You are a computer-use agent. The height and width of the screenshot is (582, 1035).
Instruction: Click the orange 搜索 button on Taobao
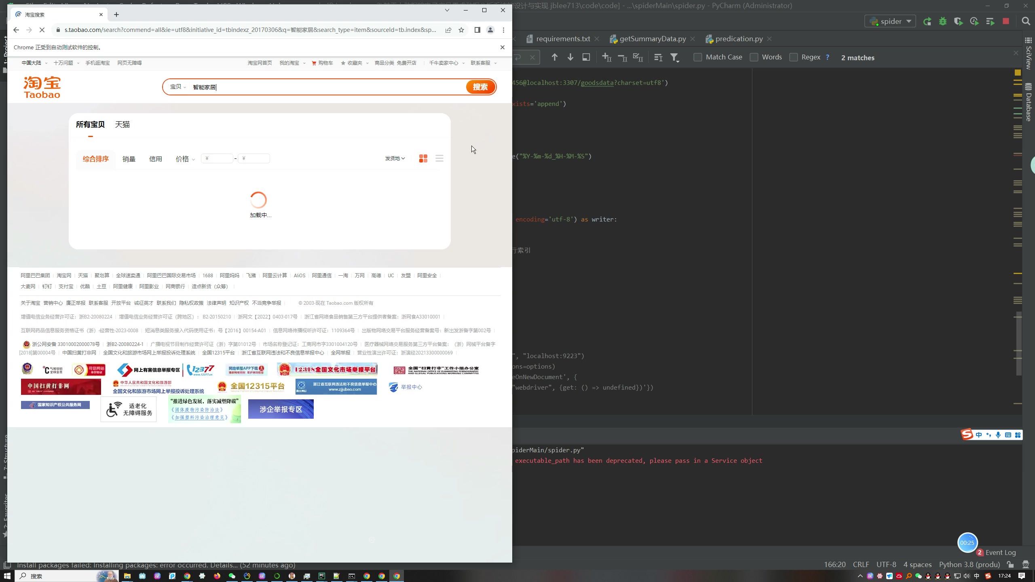(x=480, y=87)
